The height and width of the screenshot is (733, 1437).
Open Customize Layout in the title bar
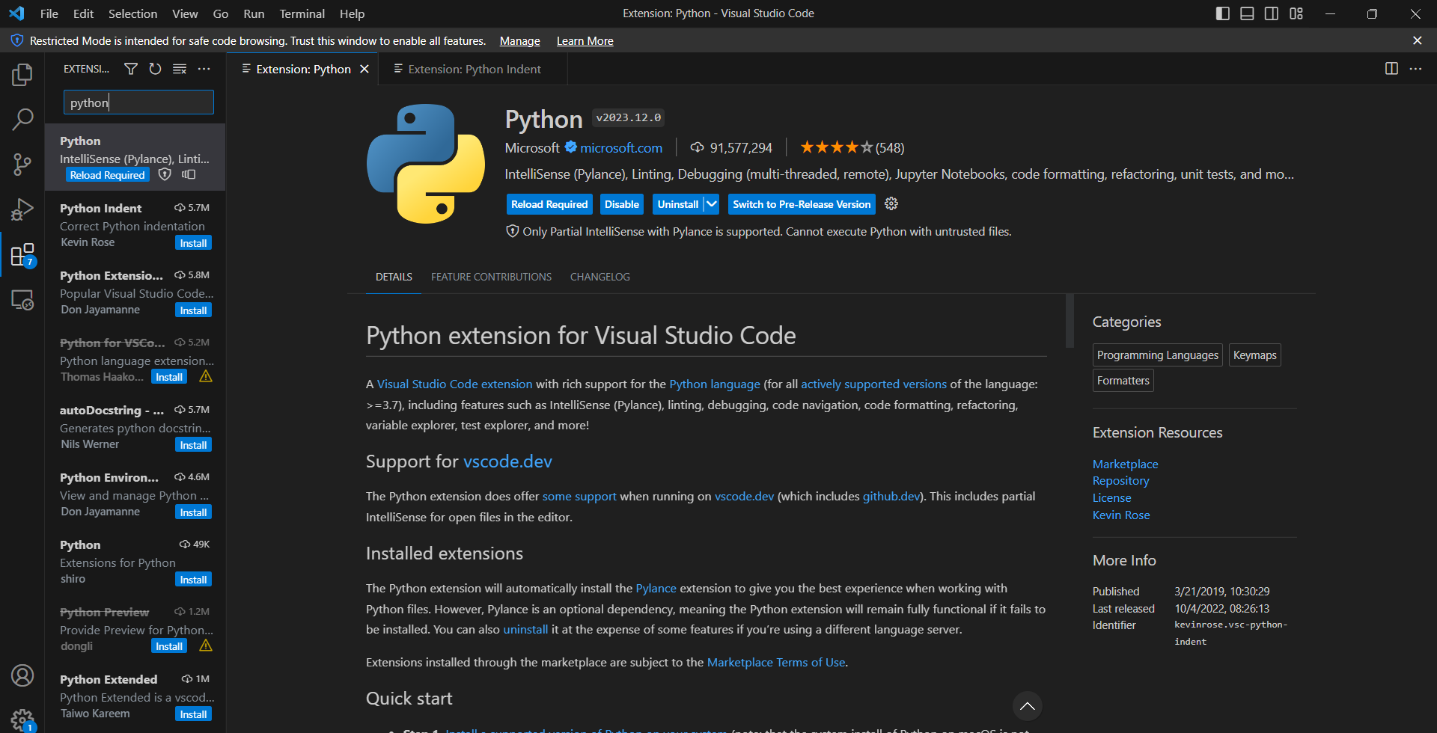pyautogui.click(x=1296, y=13)
